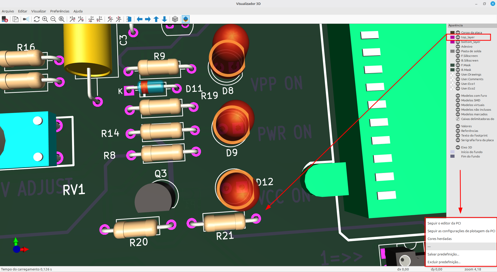Click the zoom to fit icon
The height and width of the screenshot is (272, 497).
(x=62, y=19)
